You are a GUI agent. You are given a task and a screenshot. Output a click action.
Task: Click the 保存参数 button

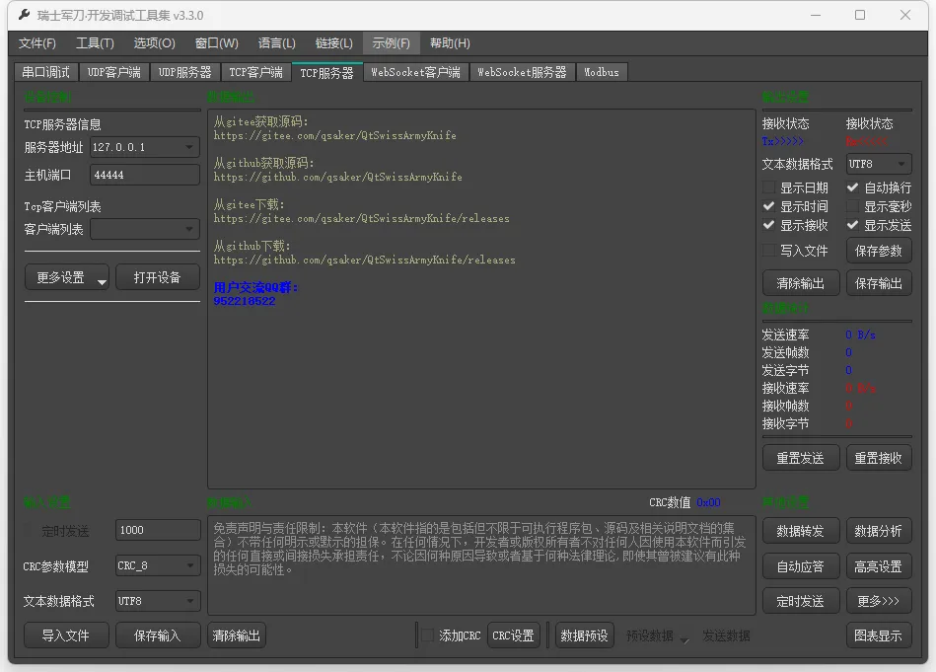tap(879, 251)
